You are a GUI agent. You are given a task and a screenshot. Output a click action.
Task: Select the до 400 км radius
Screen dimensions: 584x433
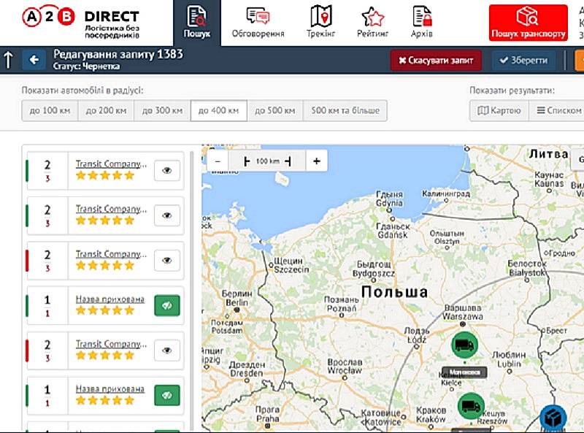[218, 111]
